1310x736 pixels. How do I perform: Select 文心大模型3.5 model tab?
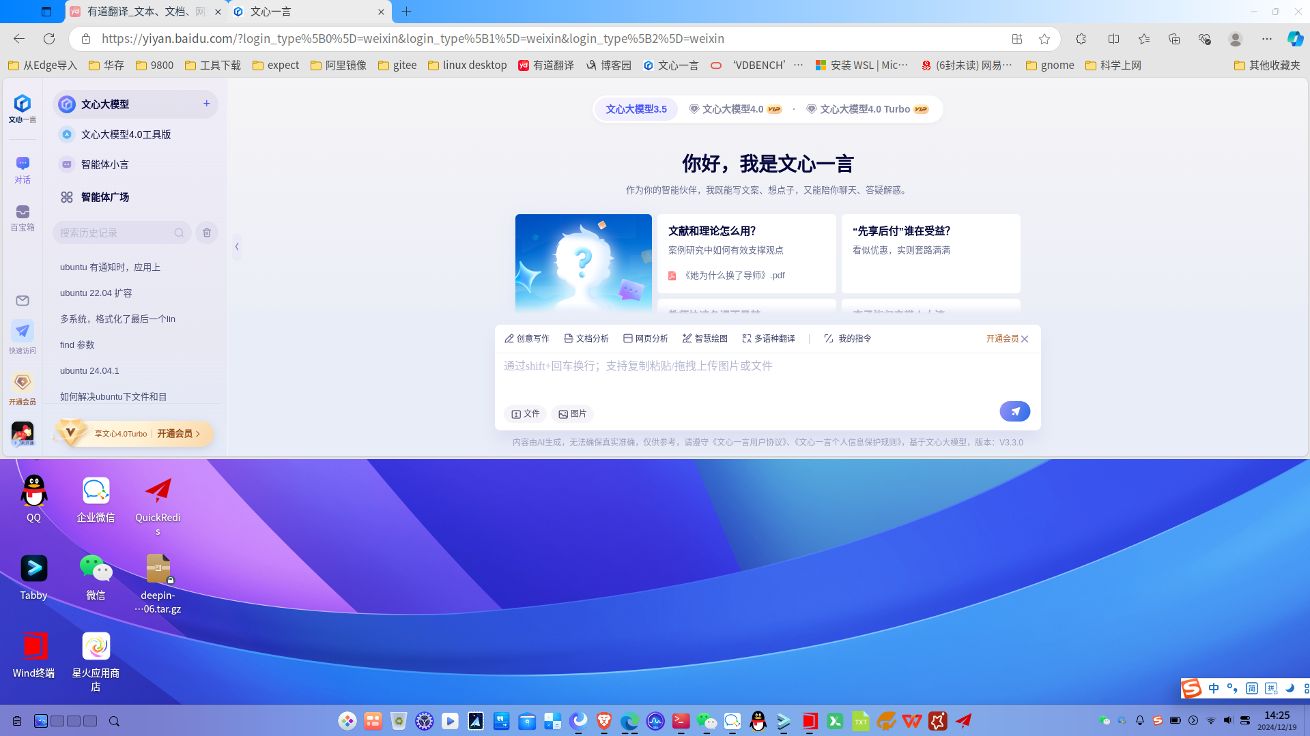click(636, 109)
